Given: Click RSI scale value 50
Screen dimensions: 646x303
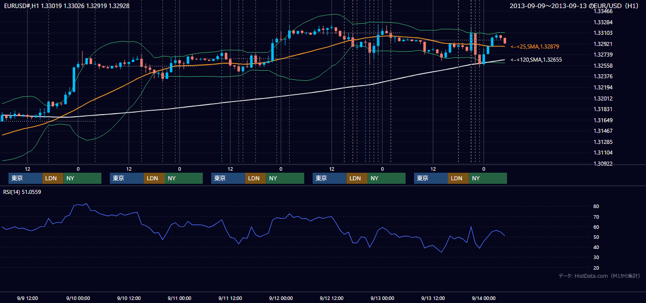Looking at the screenshot, I should point(596,237).
